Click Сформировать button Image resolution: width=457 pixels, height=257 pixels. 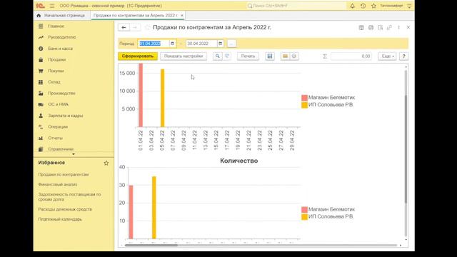(138, 56)
